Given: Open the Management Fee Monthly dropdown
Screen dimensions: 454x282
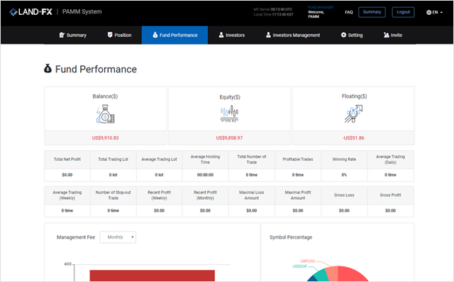Looking at the screenshot, I should pos(118,237).
